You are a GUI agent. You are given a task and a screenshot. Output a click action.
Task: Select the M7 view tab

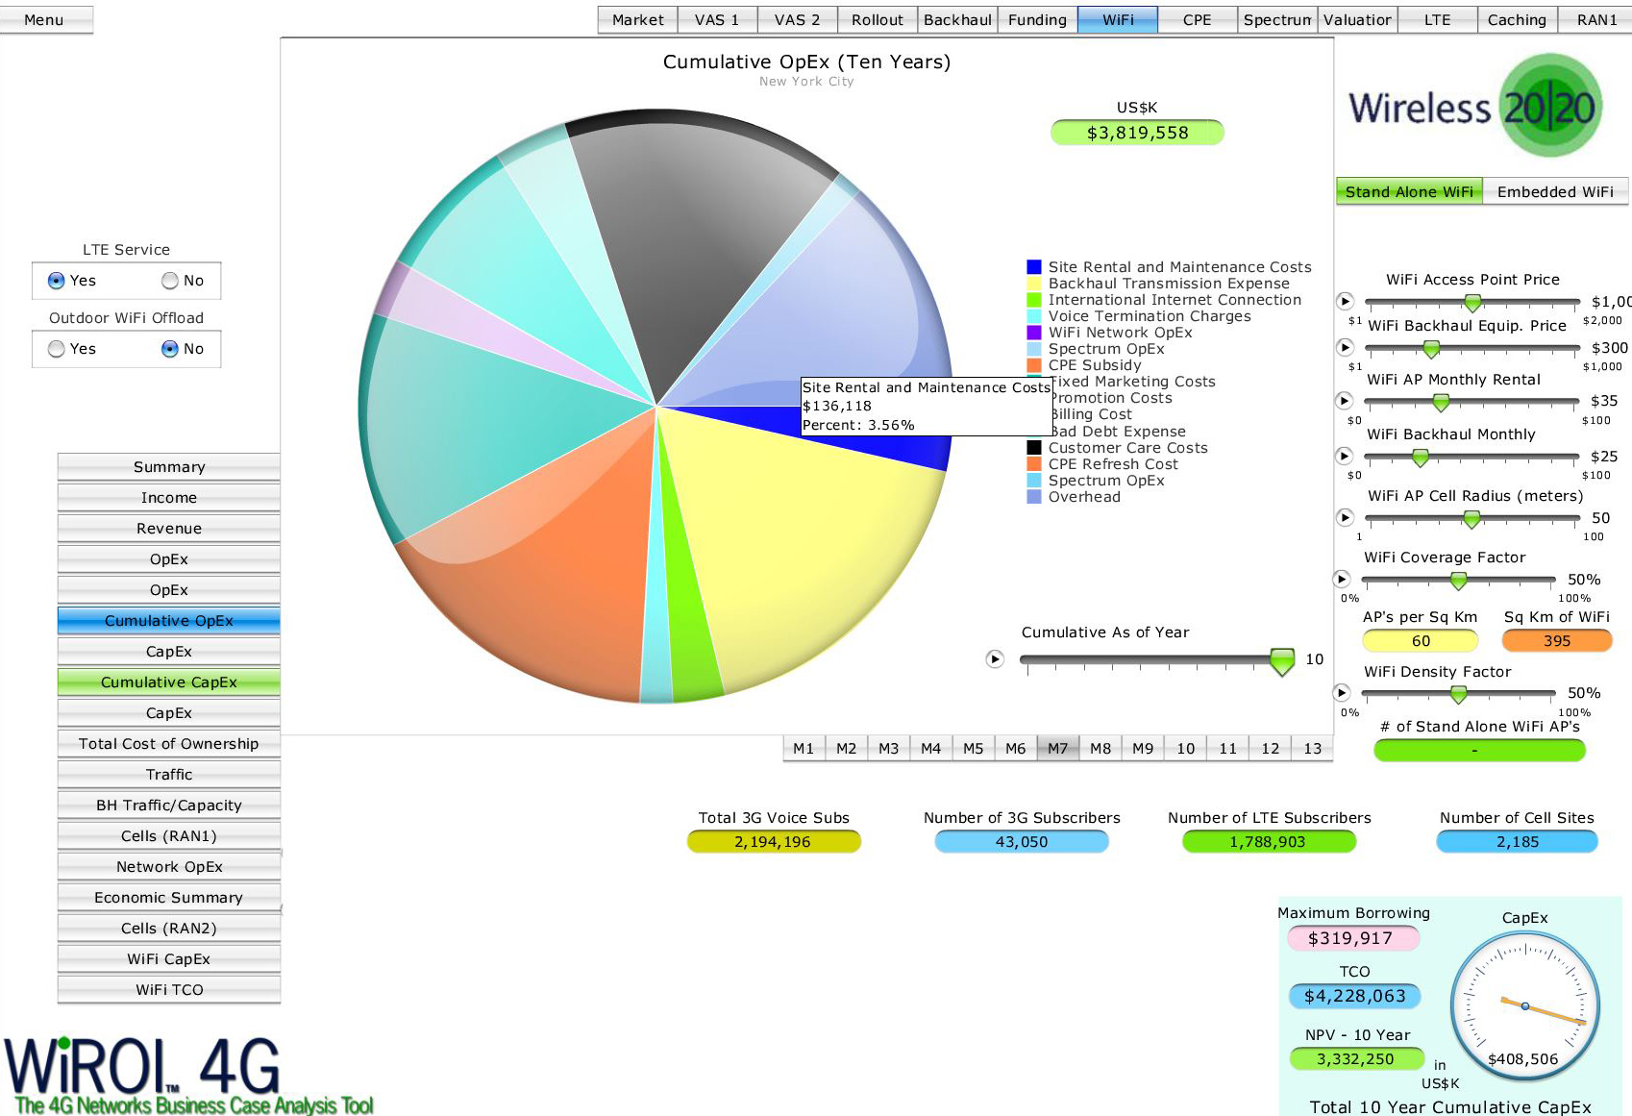pos(1058,748)
